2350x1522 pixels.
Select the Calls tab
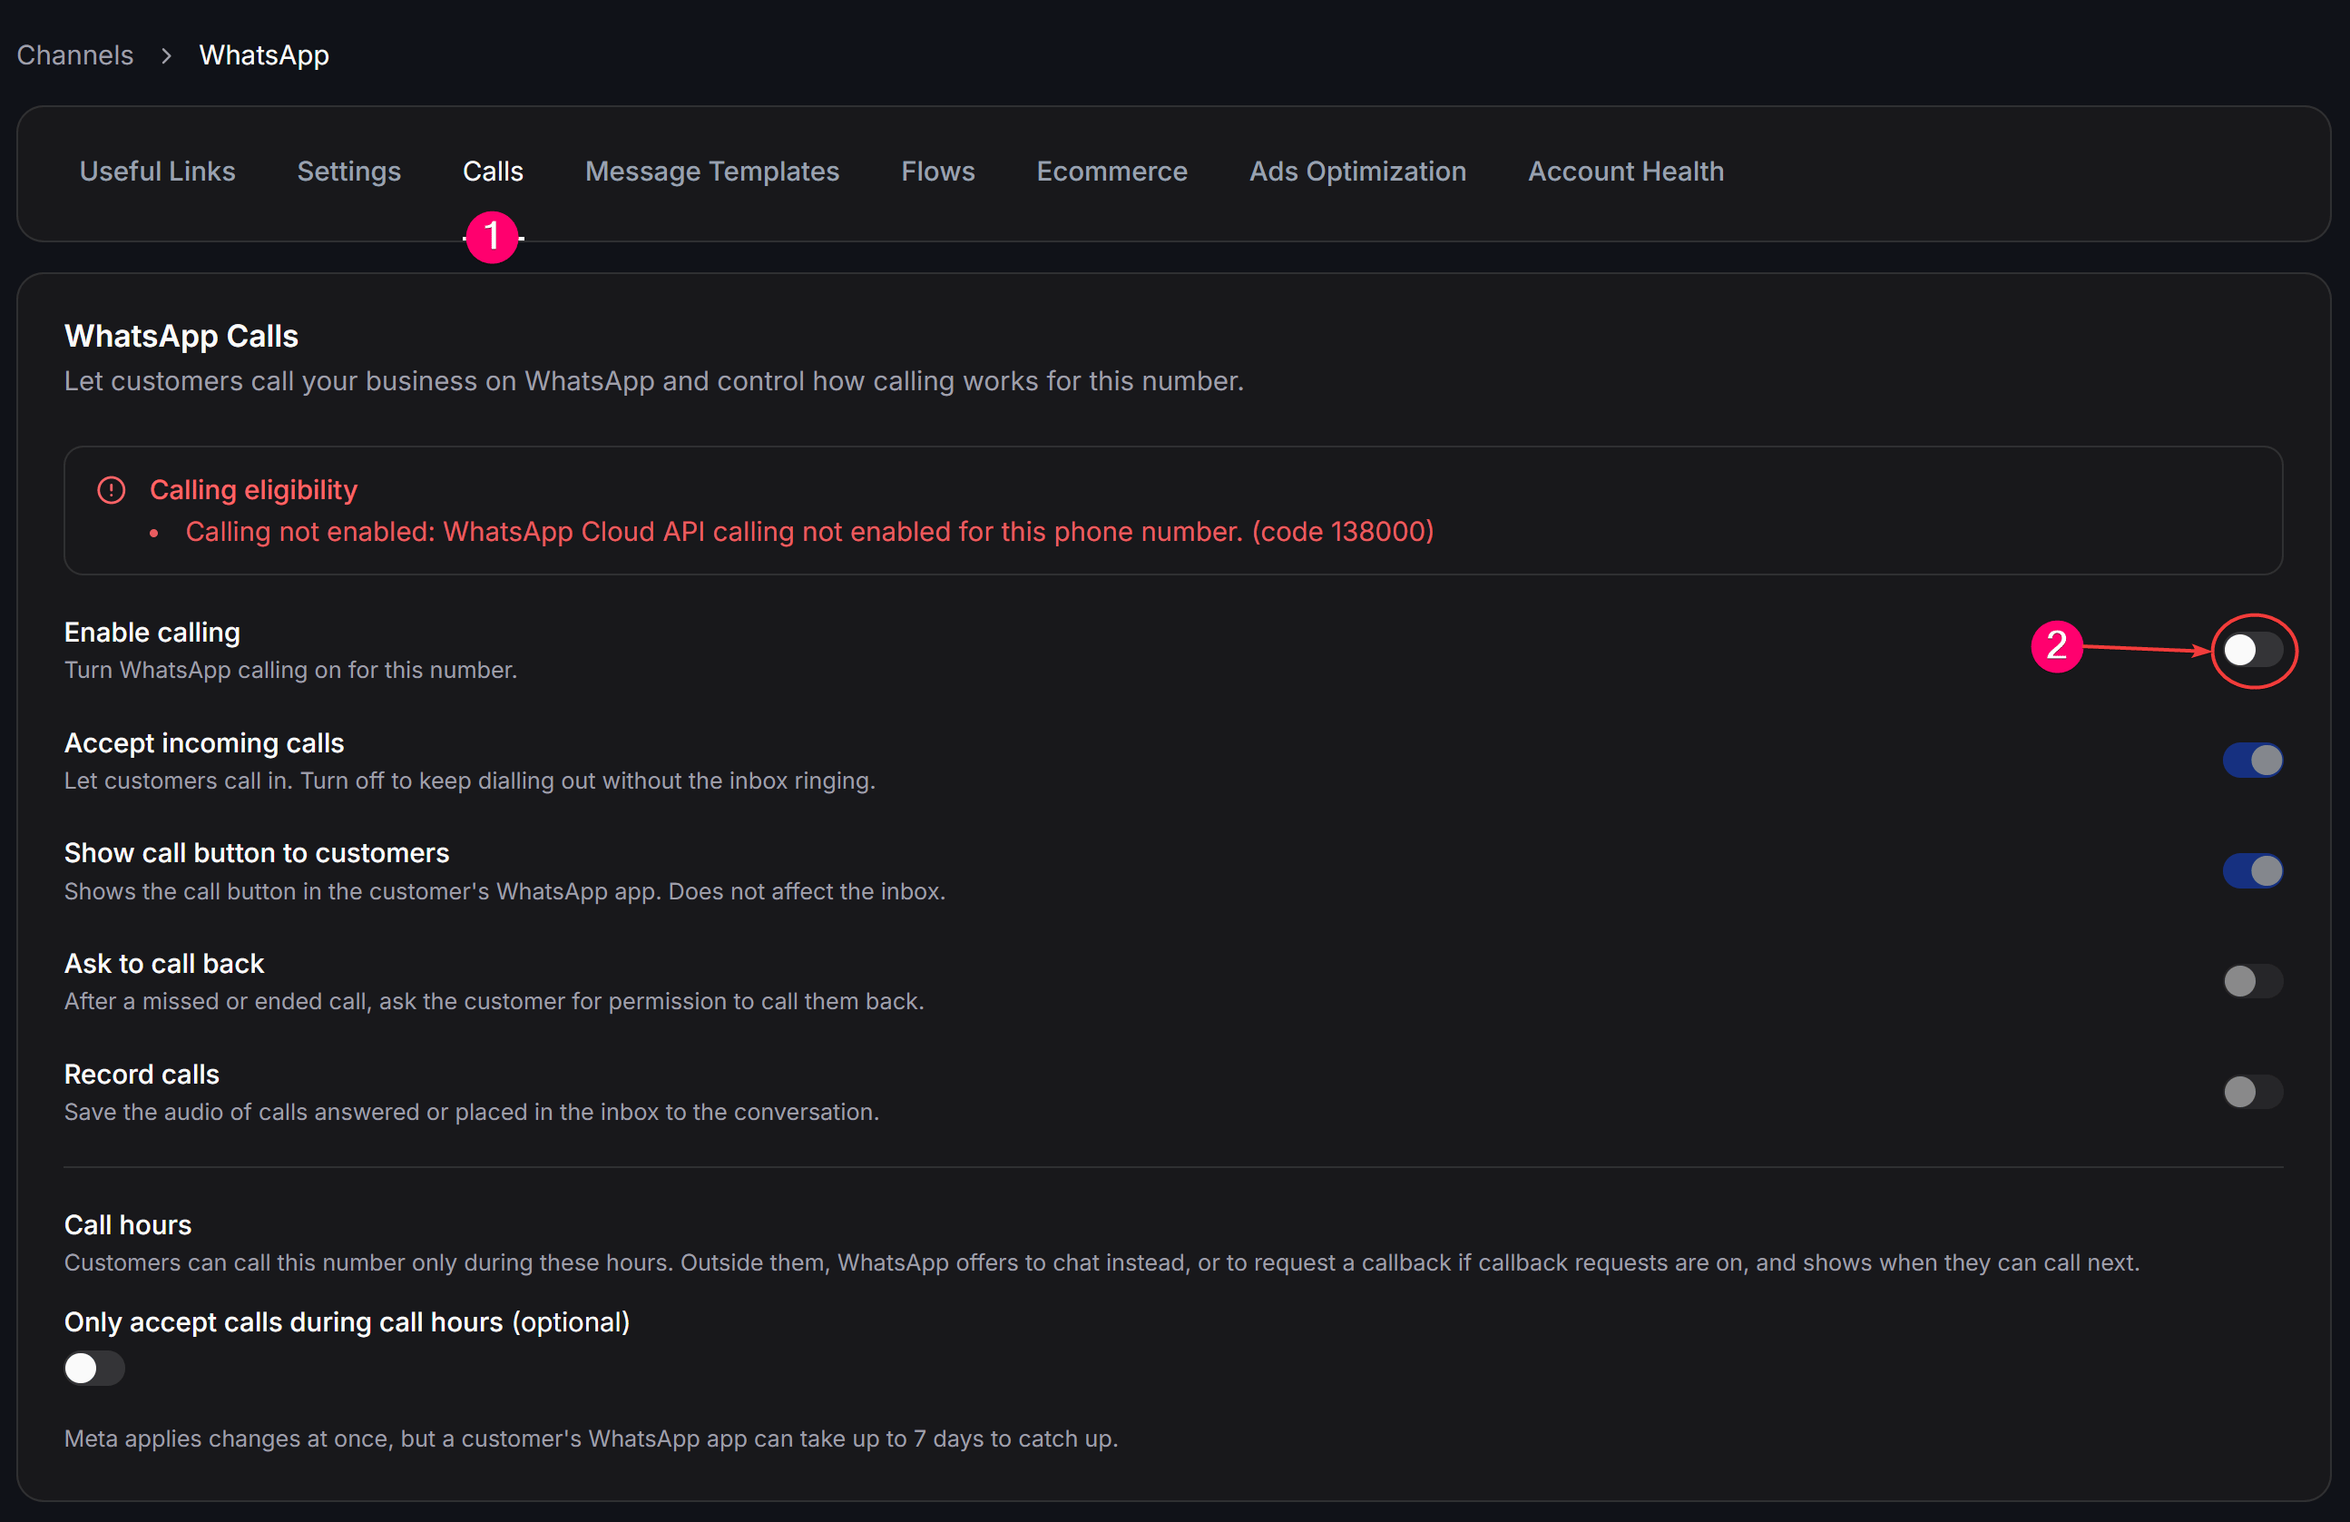(493, 172)
